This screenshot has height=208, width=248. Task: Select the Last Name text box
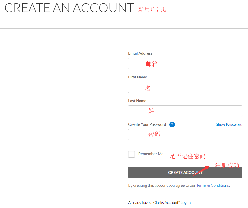185,111
